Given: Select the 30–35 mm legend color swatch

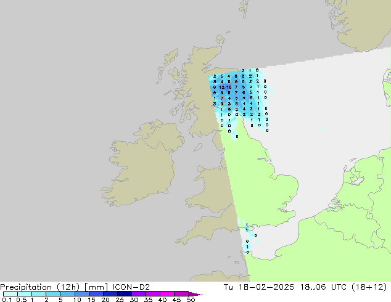Looking at the screenshot, I should (138, 294).
